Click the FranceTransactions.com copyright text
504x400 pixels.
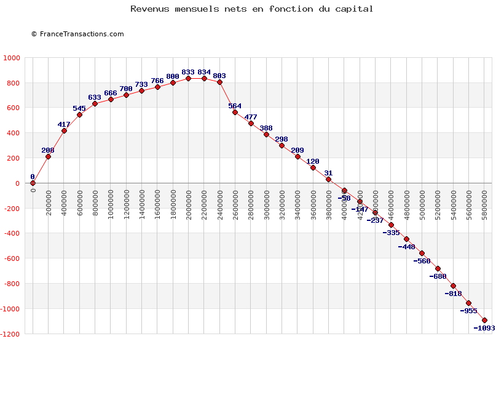coord(77,34)
